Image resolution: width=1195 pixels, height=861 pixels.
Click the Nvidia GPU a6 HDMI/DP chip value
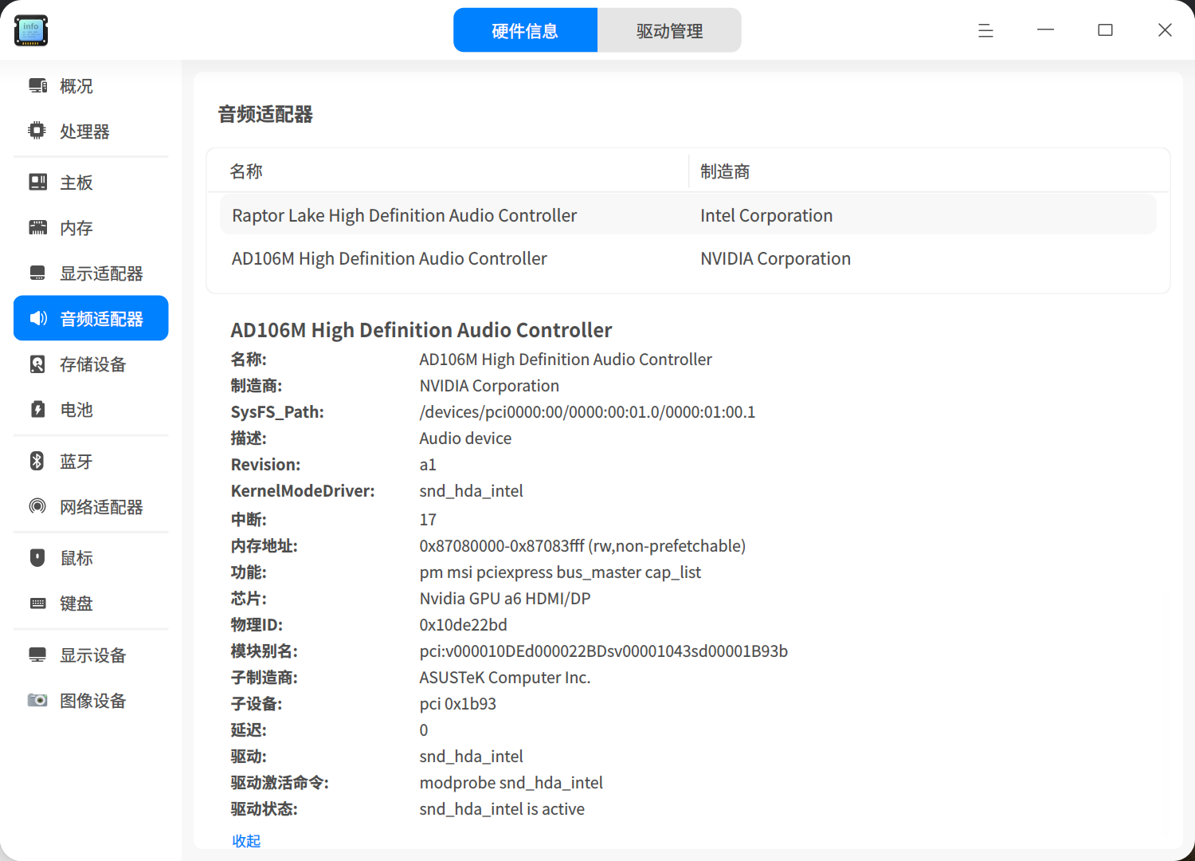tap(505, 599)
